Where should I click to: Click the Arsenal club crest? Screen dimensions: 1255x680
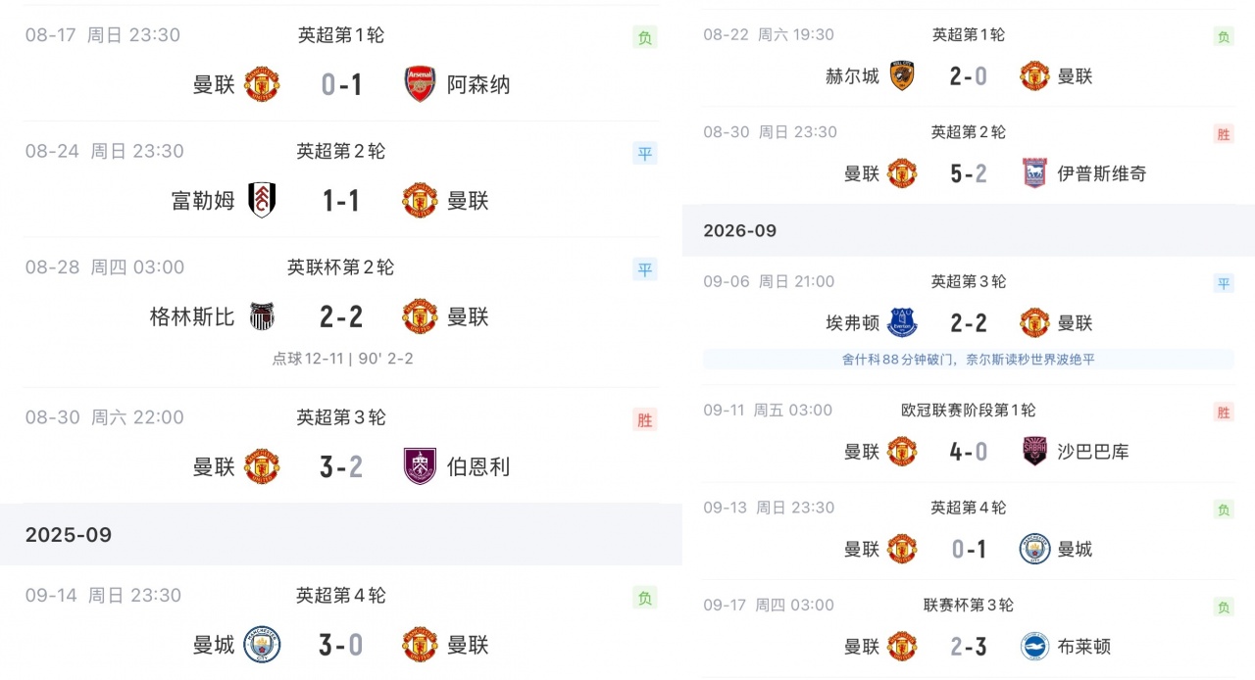420,84
